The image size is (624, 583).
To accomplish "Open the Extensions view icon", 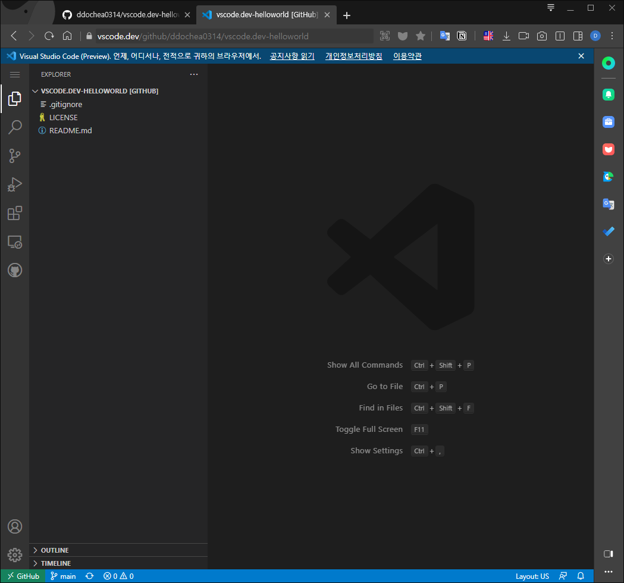I will [15, 213].
